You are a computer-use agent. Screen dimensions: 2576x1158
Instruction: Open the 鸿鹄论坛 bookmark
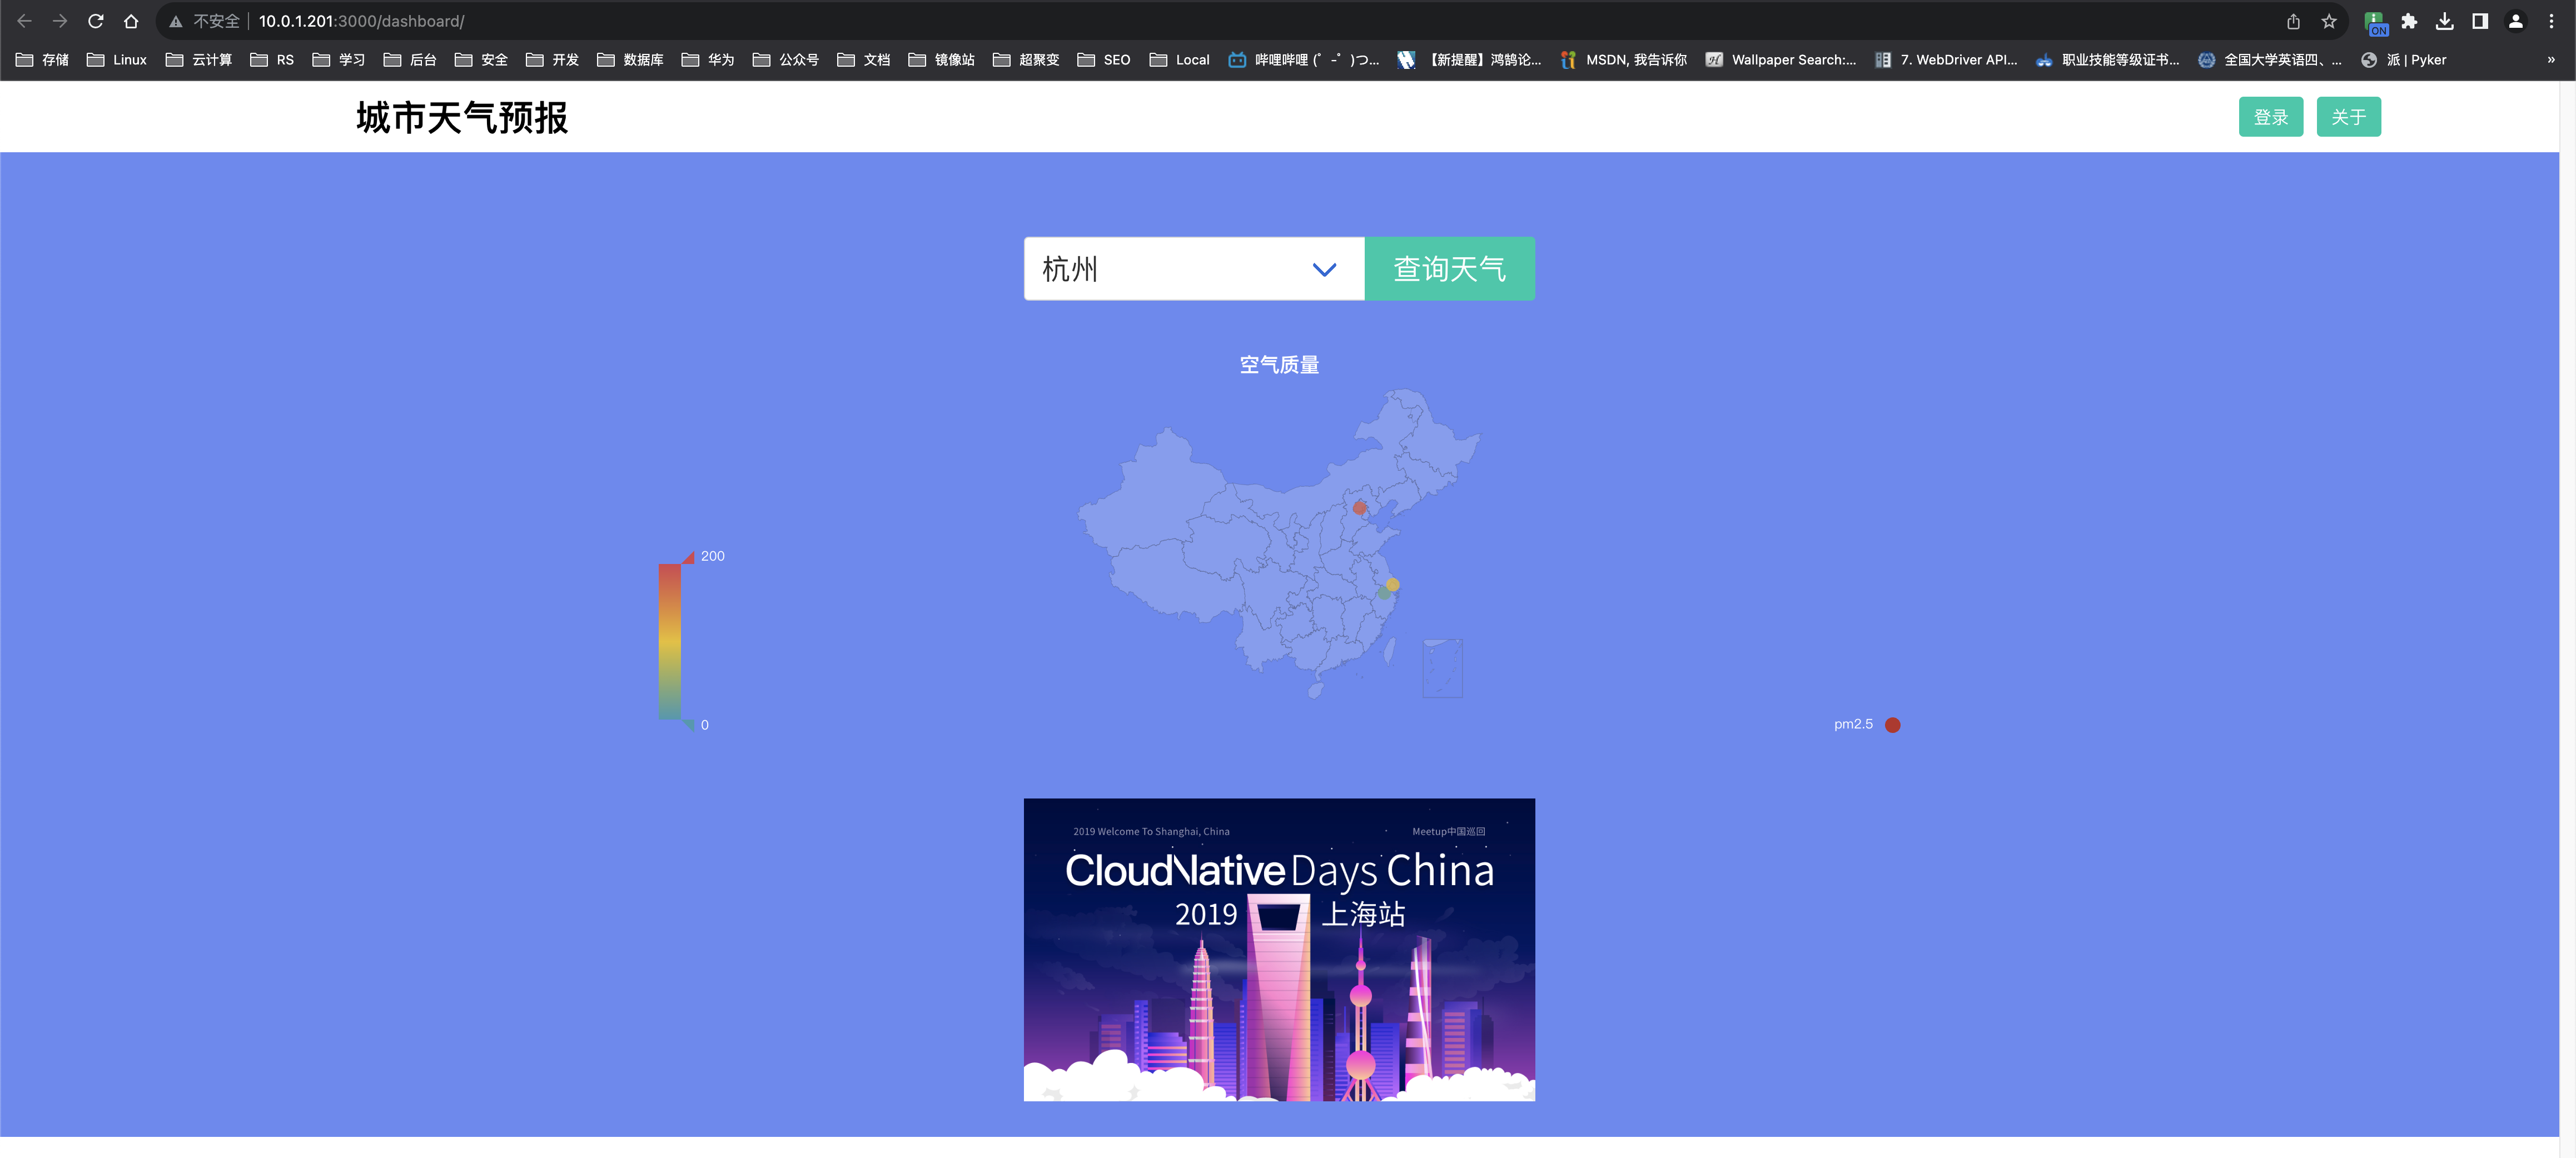[1470, 60]
